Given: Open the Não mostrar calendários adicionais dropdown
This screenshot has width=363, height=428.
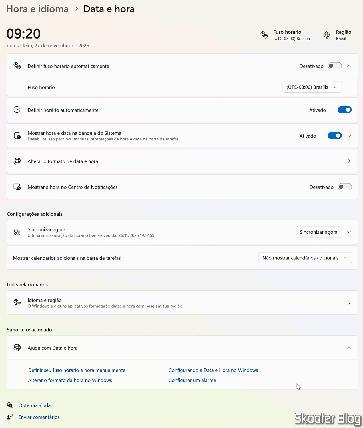Looking at the screenshot, I should click(x=305, y=258).
